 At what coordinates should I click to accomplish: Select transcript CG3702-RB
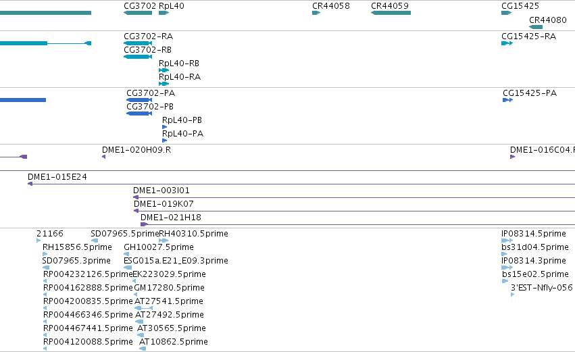click(138, 57)
